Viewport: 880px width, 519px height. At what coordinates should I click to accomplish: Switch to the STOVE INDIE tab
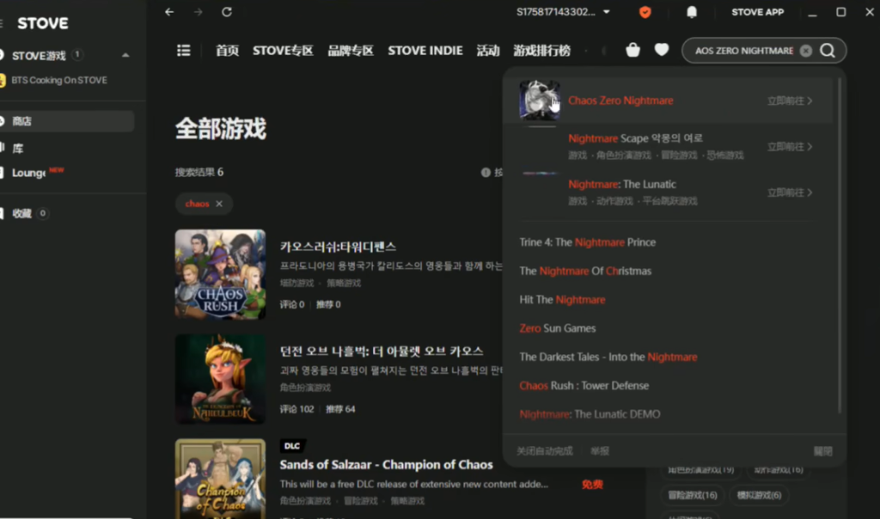click(425, 51)
